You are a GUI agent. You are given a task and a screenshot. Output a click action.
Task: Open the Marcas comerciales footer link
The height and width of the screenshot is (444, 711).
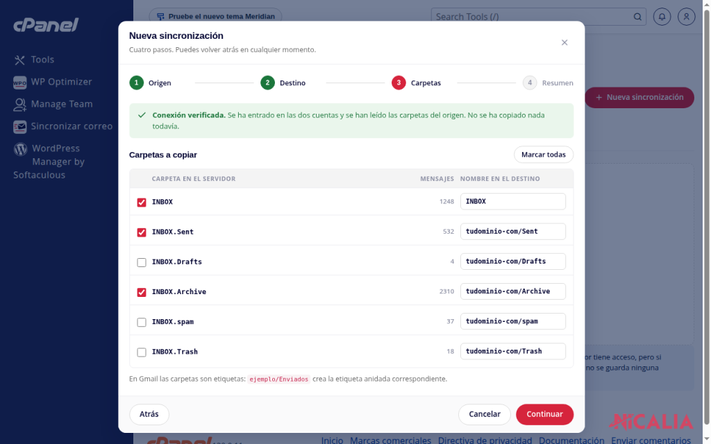(390, 440)
